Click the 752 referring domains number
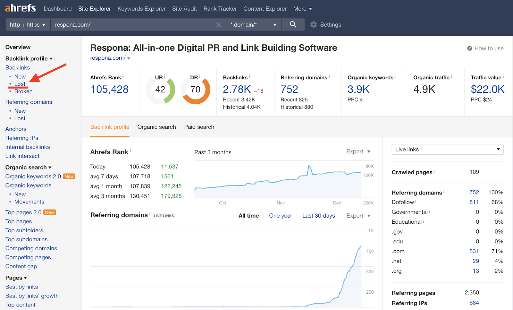The height and width of the screenshot is (310, 513). [289, 89]
